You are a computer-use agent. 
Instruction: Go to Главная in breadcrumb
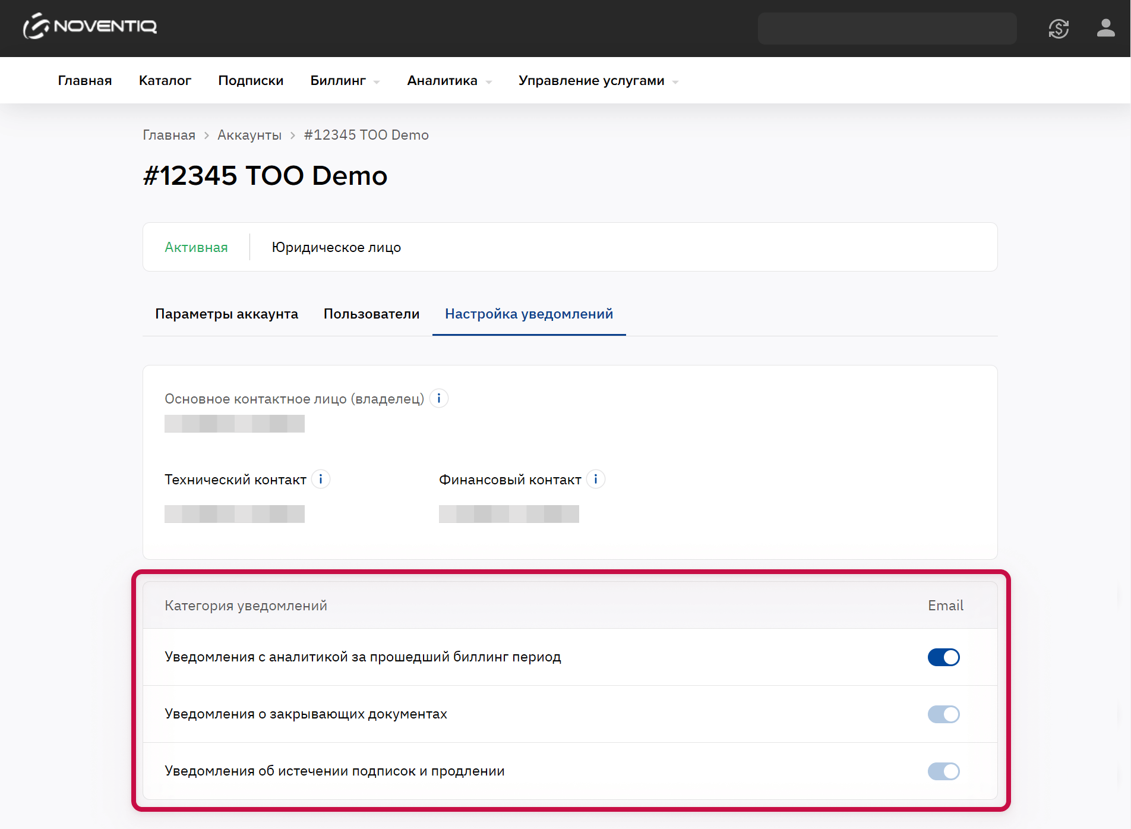(x=169, y=135)
